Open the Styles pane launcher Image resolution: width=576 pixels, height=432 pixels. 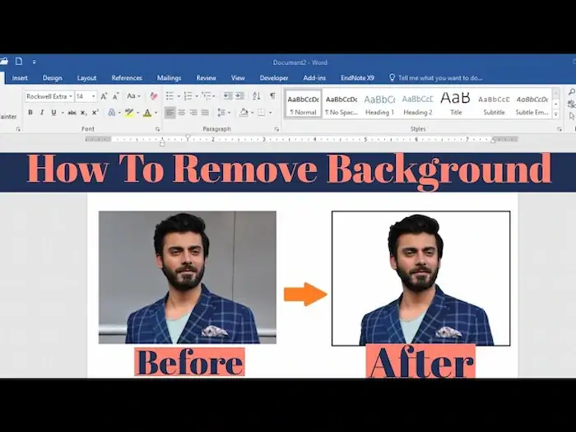coord(559,129)
